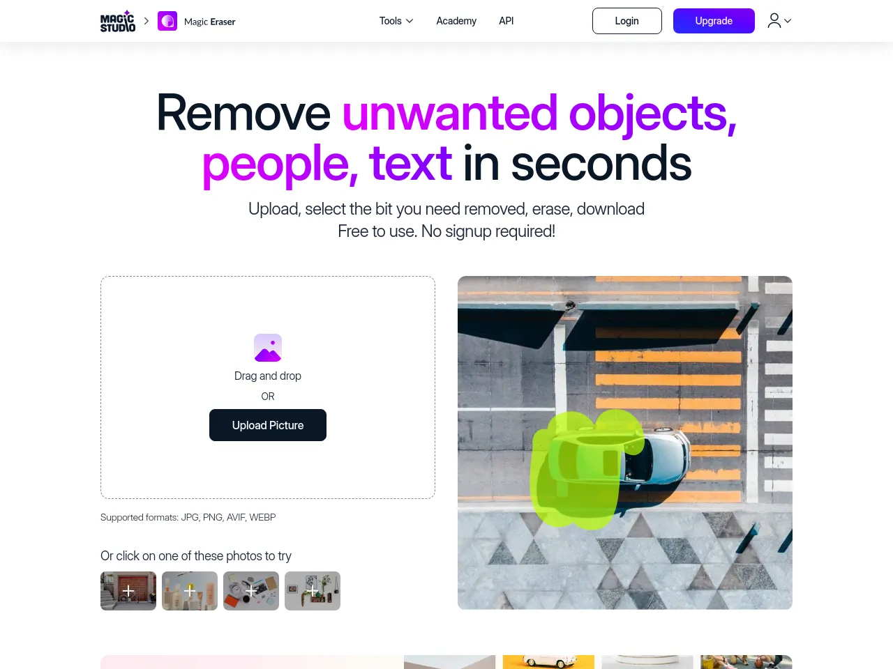The width and height of the screenshot is (893, 669).
Task: Open the user account profile icon
Action: click(x=774, y=21)
